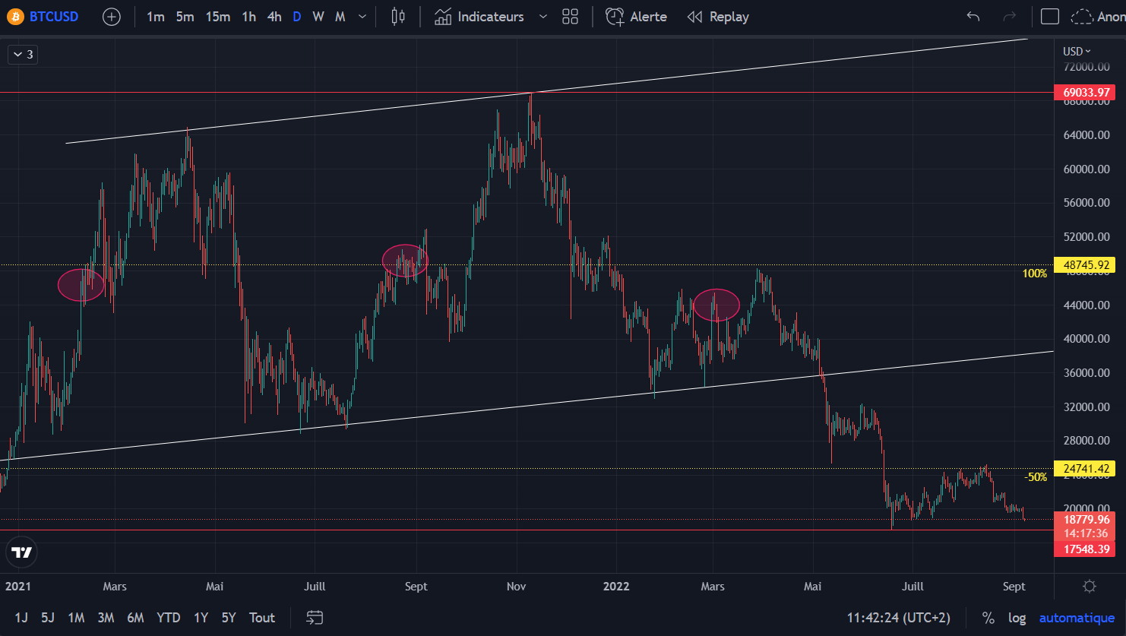Select the weekly W timeframe
The height and width of the screenshot is (636, 1126).
point(318,17)
